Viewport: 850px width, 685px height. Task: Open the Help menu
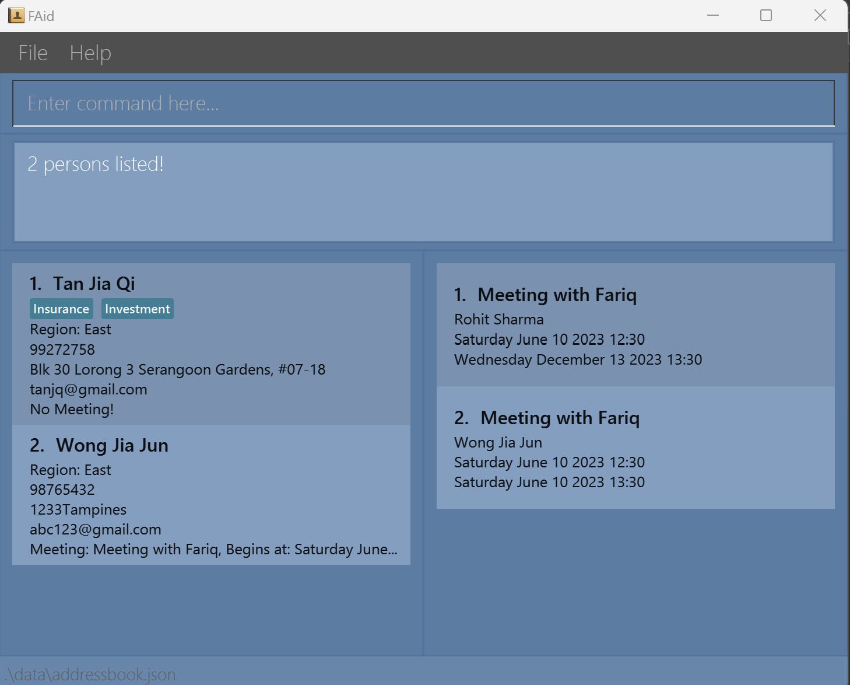[90, 53]
